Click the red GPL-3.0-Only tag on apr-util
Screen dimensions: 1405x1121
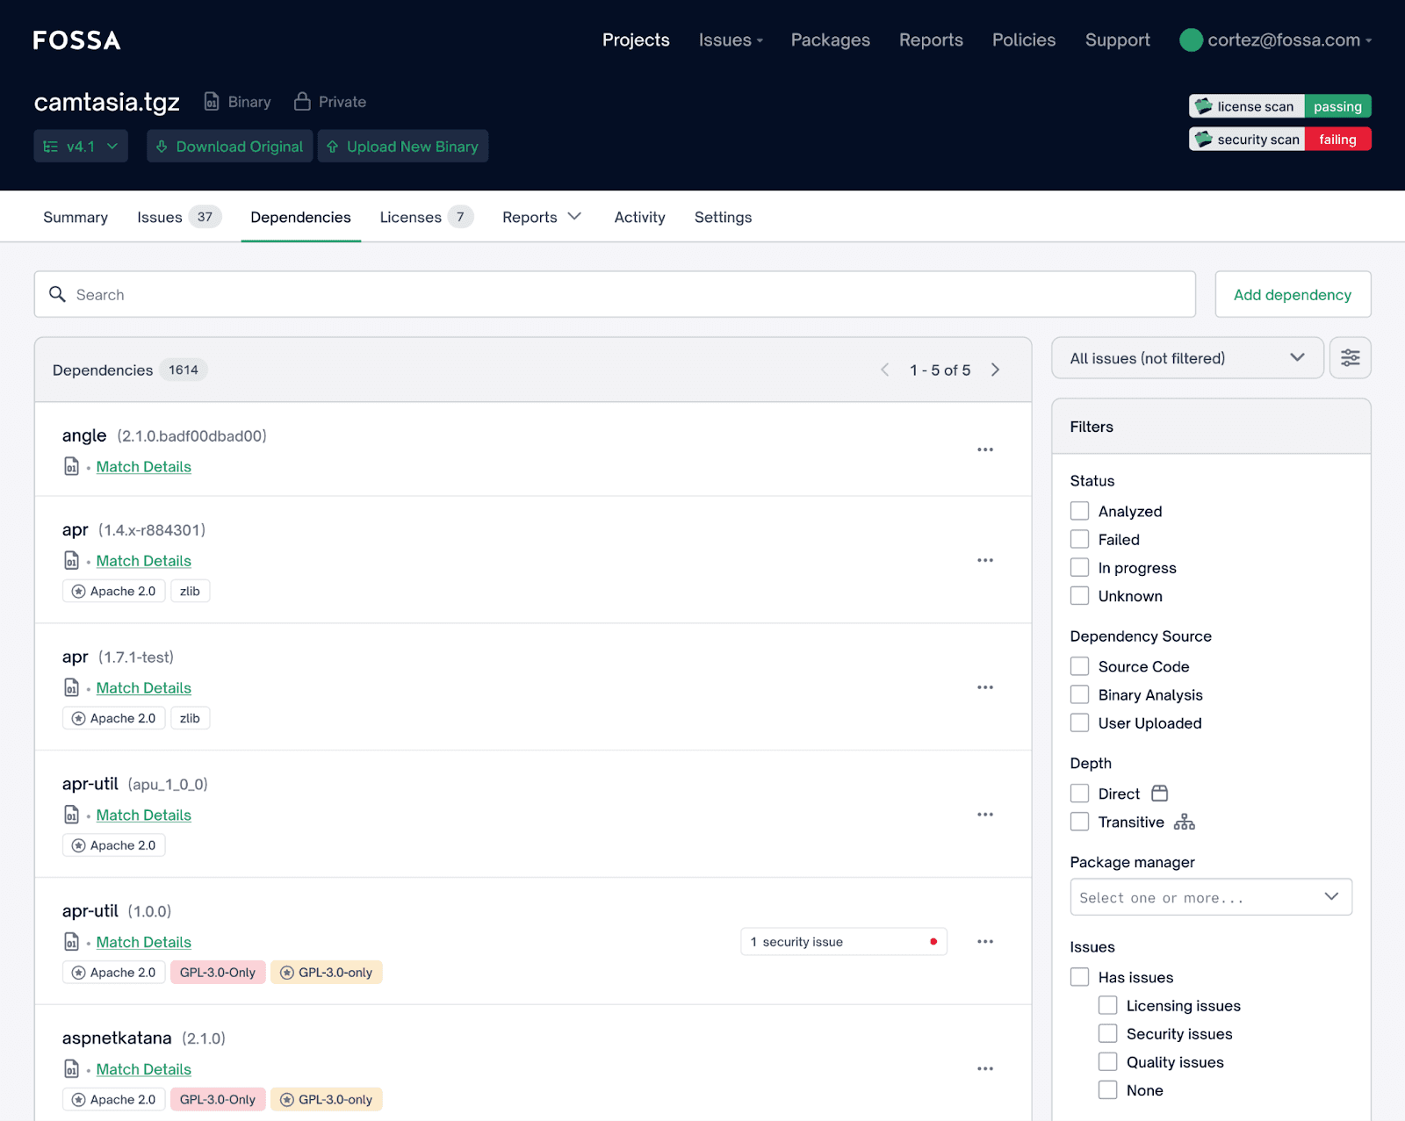(x=218, y=973)
